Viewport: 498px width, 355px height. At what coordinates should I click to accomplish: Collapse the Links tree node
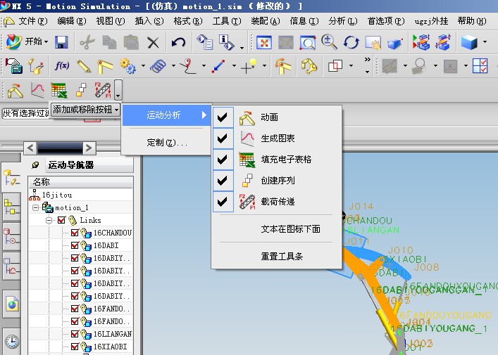[49, 220]
